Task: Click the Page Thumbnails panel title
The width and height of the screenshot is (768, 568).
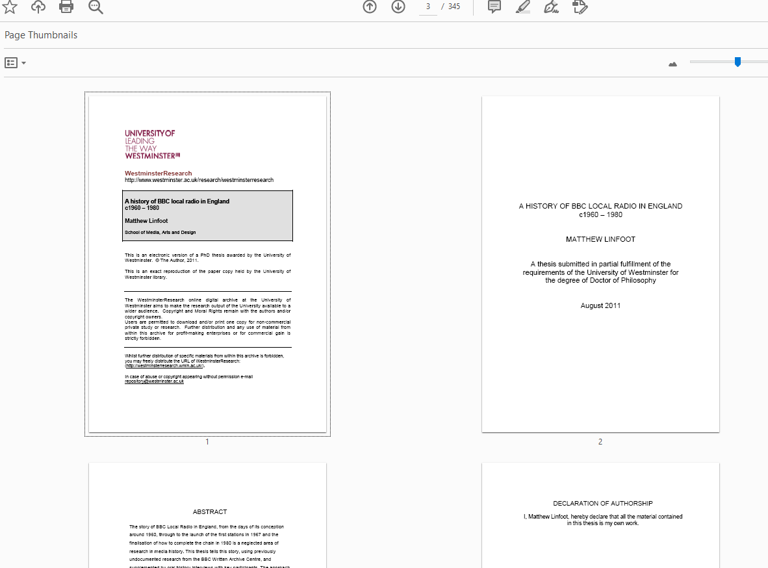Action: tap(41, 35)
